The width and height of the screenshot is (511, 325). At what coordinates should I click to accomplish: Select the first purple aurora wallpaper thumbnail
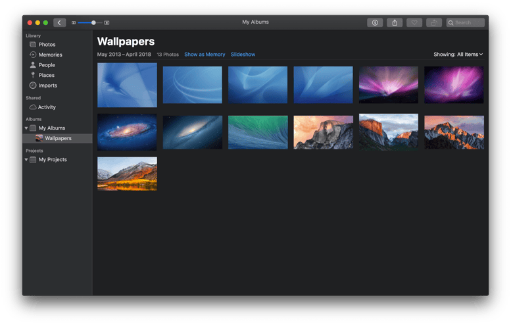(389, 85)
